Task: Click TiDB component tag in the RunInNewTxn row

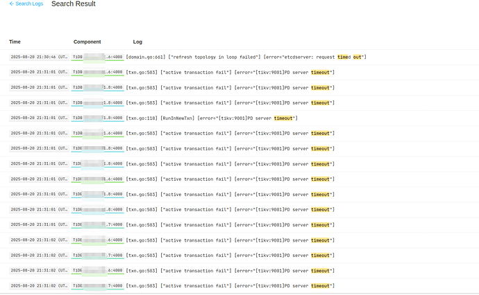Action: 97,118
